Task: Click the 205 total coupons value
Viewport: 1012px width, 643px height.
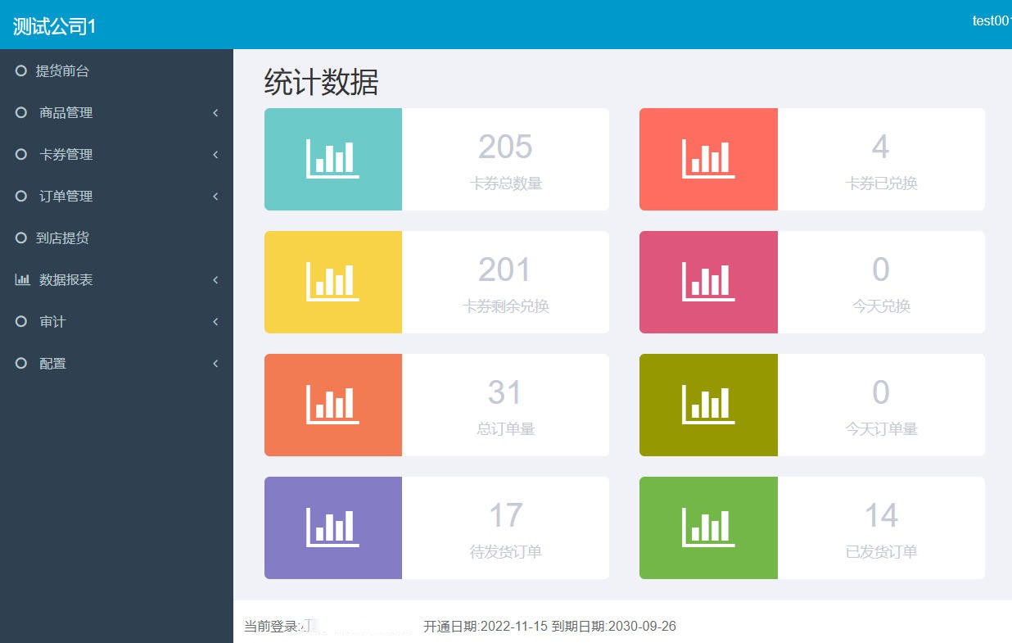Action: click(x=505, y=147)
